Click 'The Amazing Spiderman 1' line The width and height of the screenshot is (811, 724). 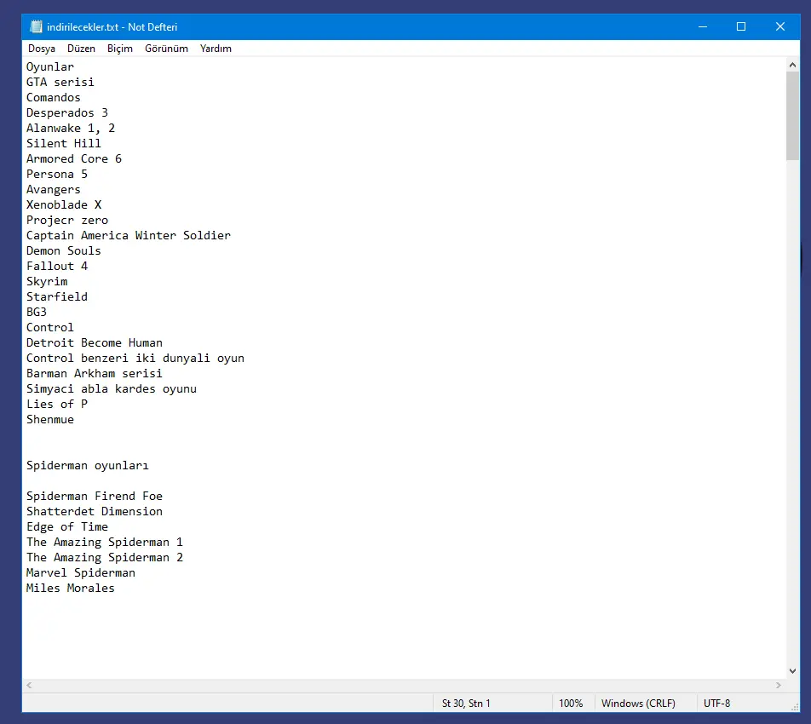[x=105, y=542]
